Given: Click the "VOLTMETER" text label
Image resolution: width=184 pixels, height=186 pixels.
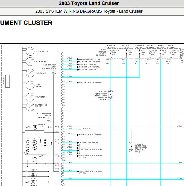Looking at the screenshot, I should tap(40, 97).
